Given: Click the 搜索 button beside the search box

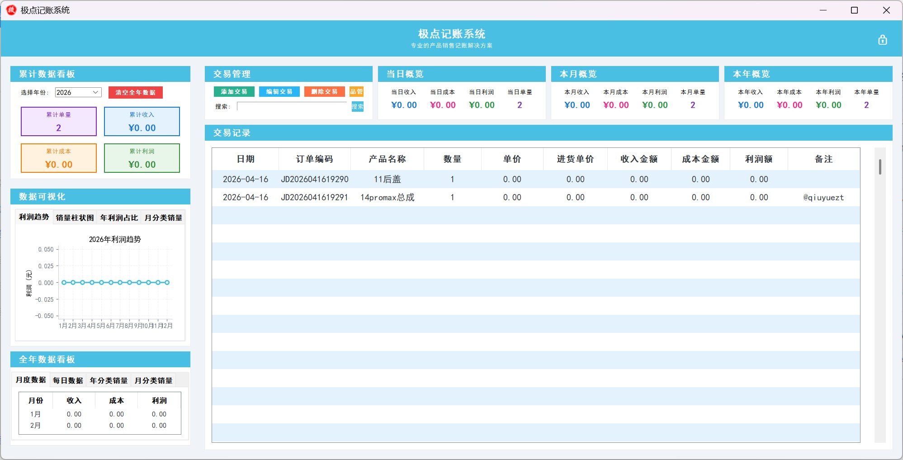Looking at the screenshot, I should point(357,107).
